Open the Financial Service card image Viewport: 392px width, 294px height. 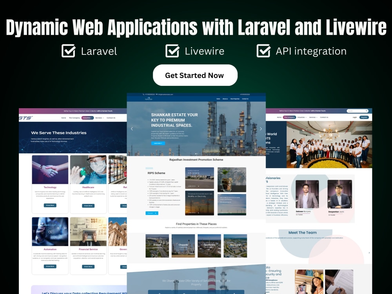[88, 232]
